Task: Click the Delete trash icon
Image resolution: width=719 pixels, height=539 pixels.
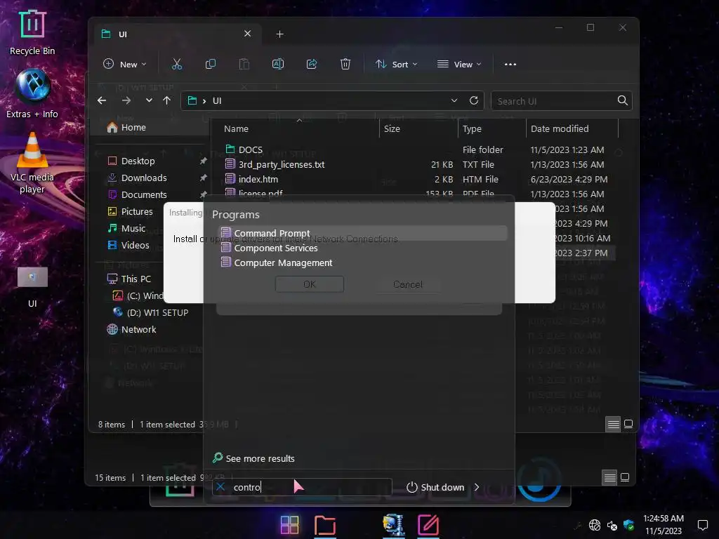Action: pyautogui.click(x=345, y=64)
